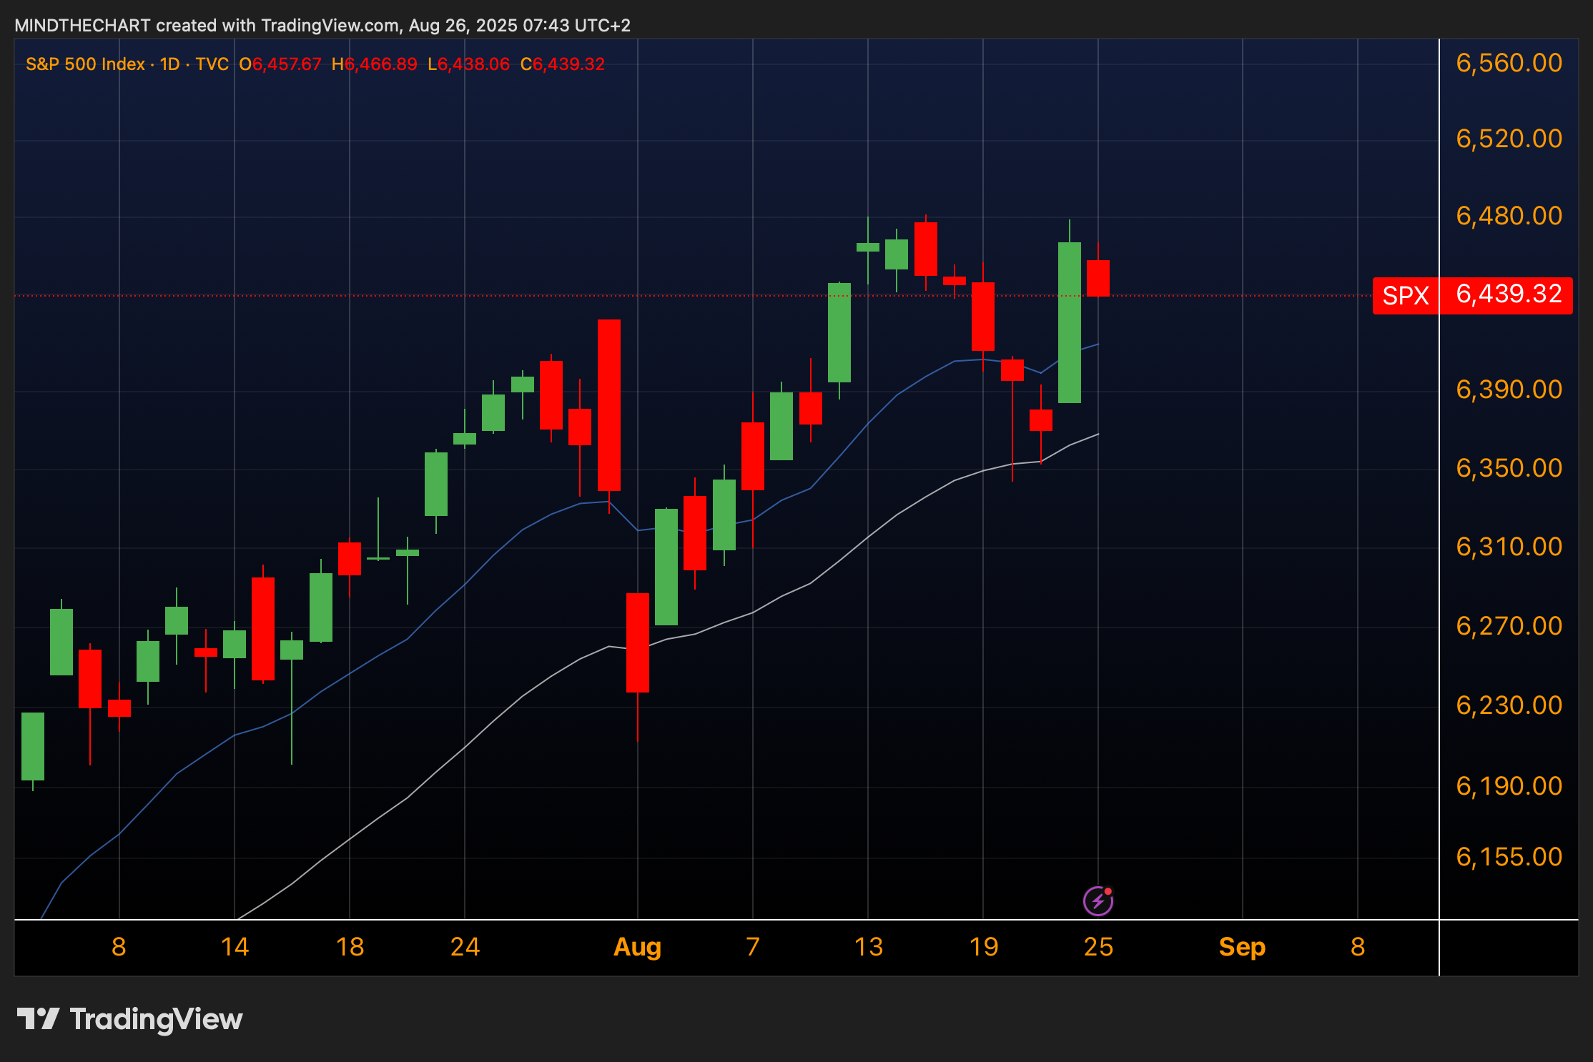Click the 6,155.00 price axis label

click(x=1509, y=856)
